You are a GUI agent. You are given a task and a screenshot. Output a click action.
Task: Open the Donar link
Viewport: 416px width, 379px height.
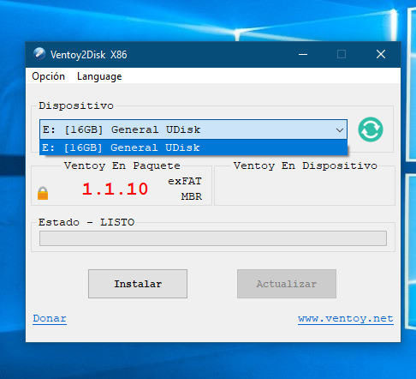(x=50, y=318)
